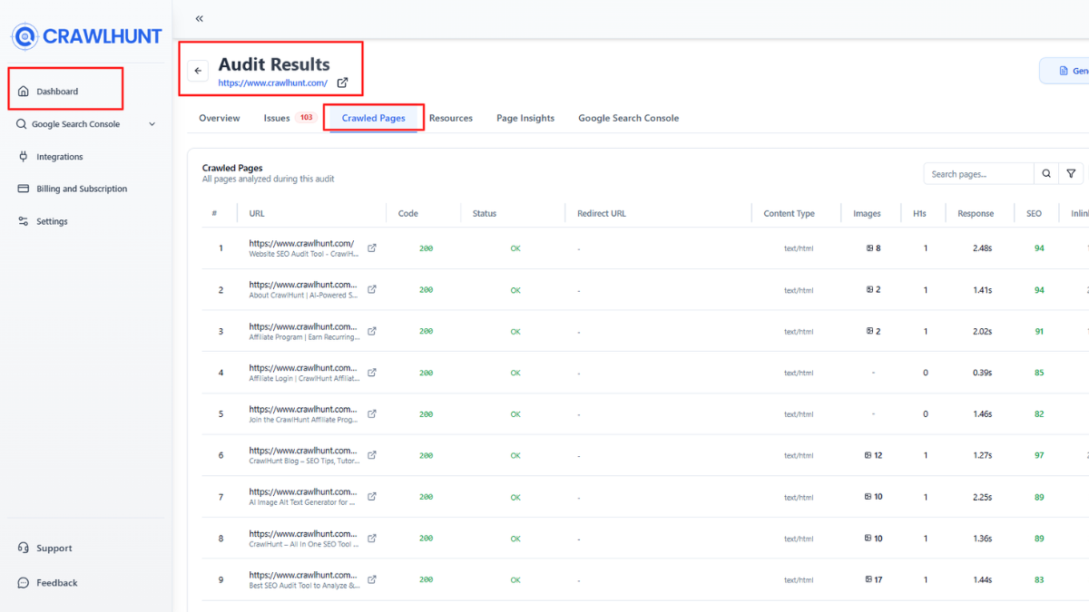Click the 2.25s response time value
The width and height of the screenshot is (1089, 612).
pos(982,497)
